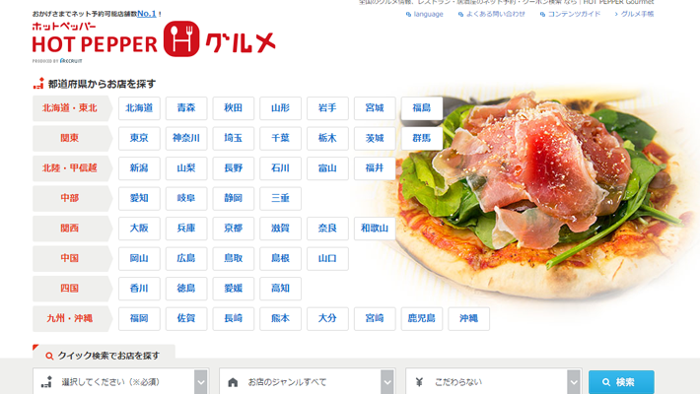The width and height of the screenshot is (700, 394).
Task: Choose the 沖縄 prefecture button
Action: pos(468,318)
